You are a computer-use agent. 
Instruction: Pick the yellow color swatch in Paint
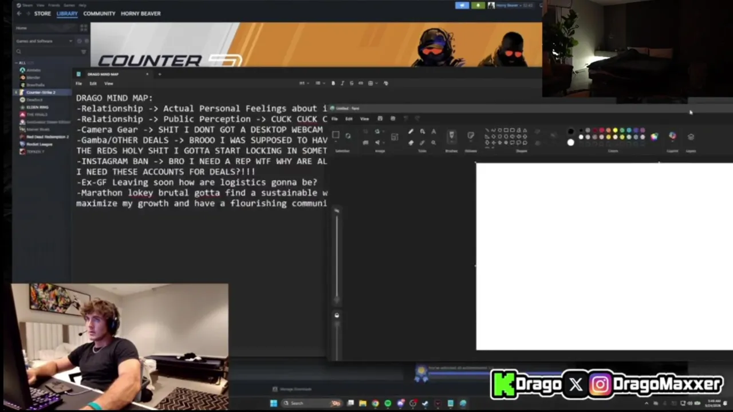point(616,130)
